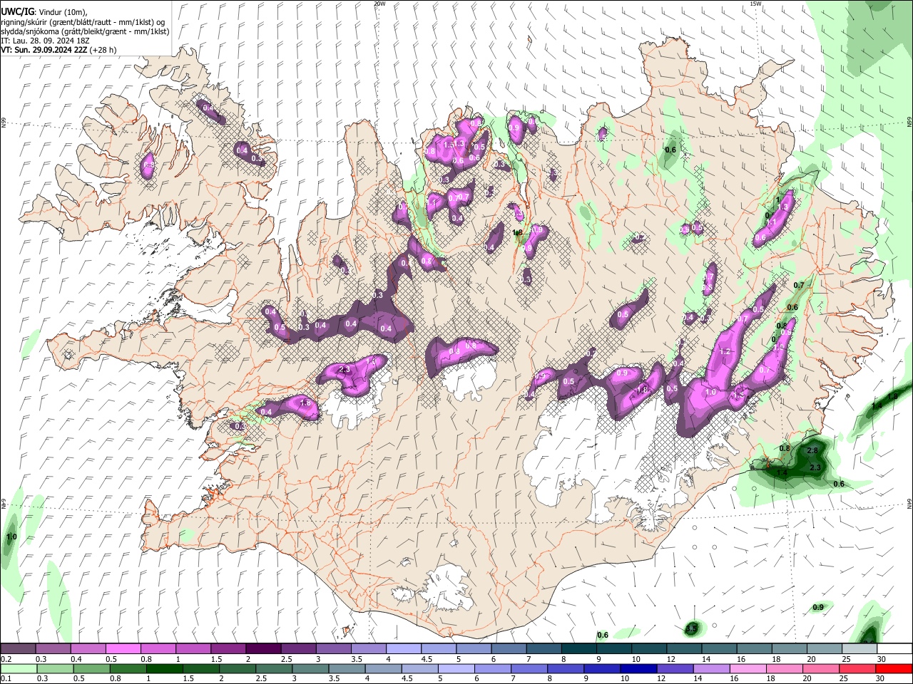Select the rain scale swatch labeled 7

tap(529, 669)
